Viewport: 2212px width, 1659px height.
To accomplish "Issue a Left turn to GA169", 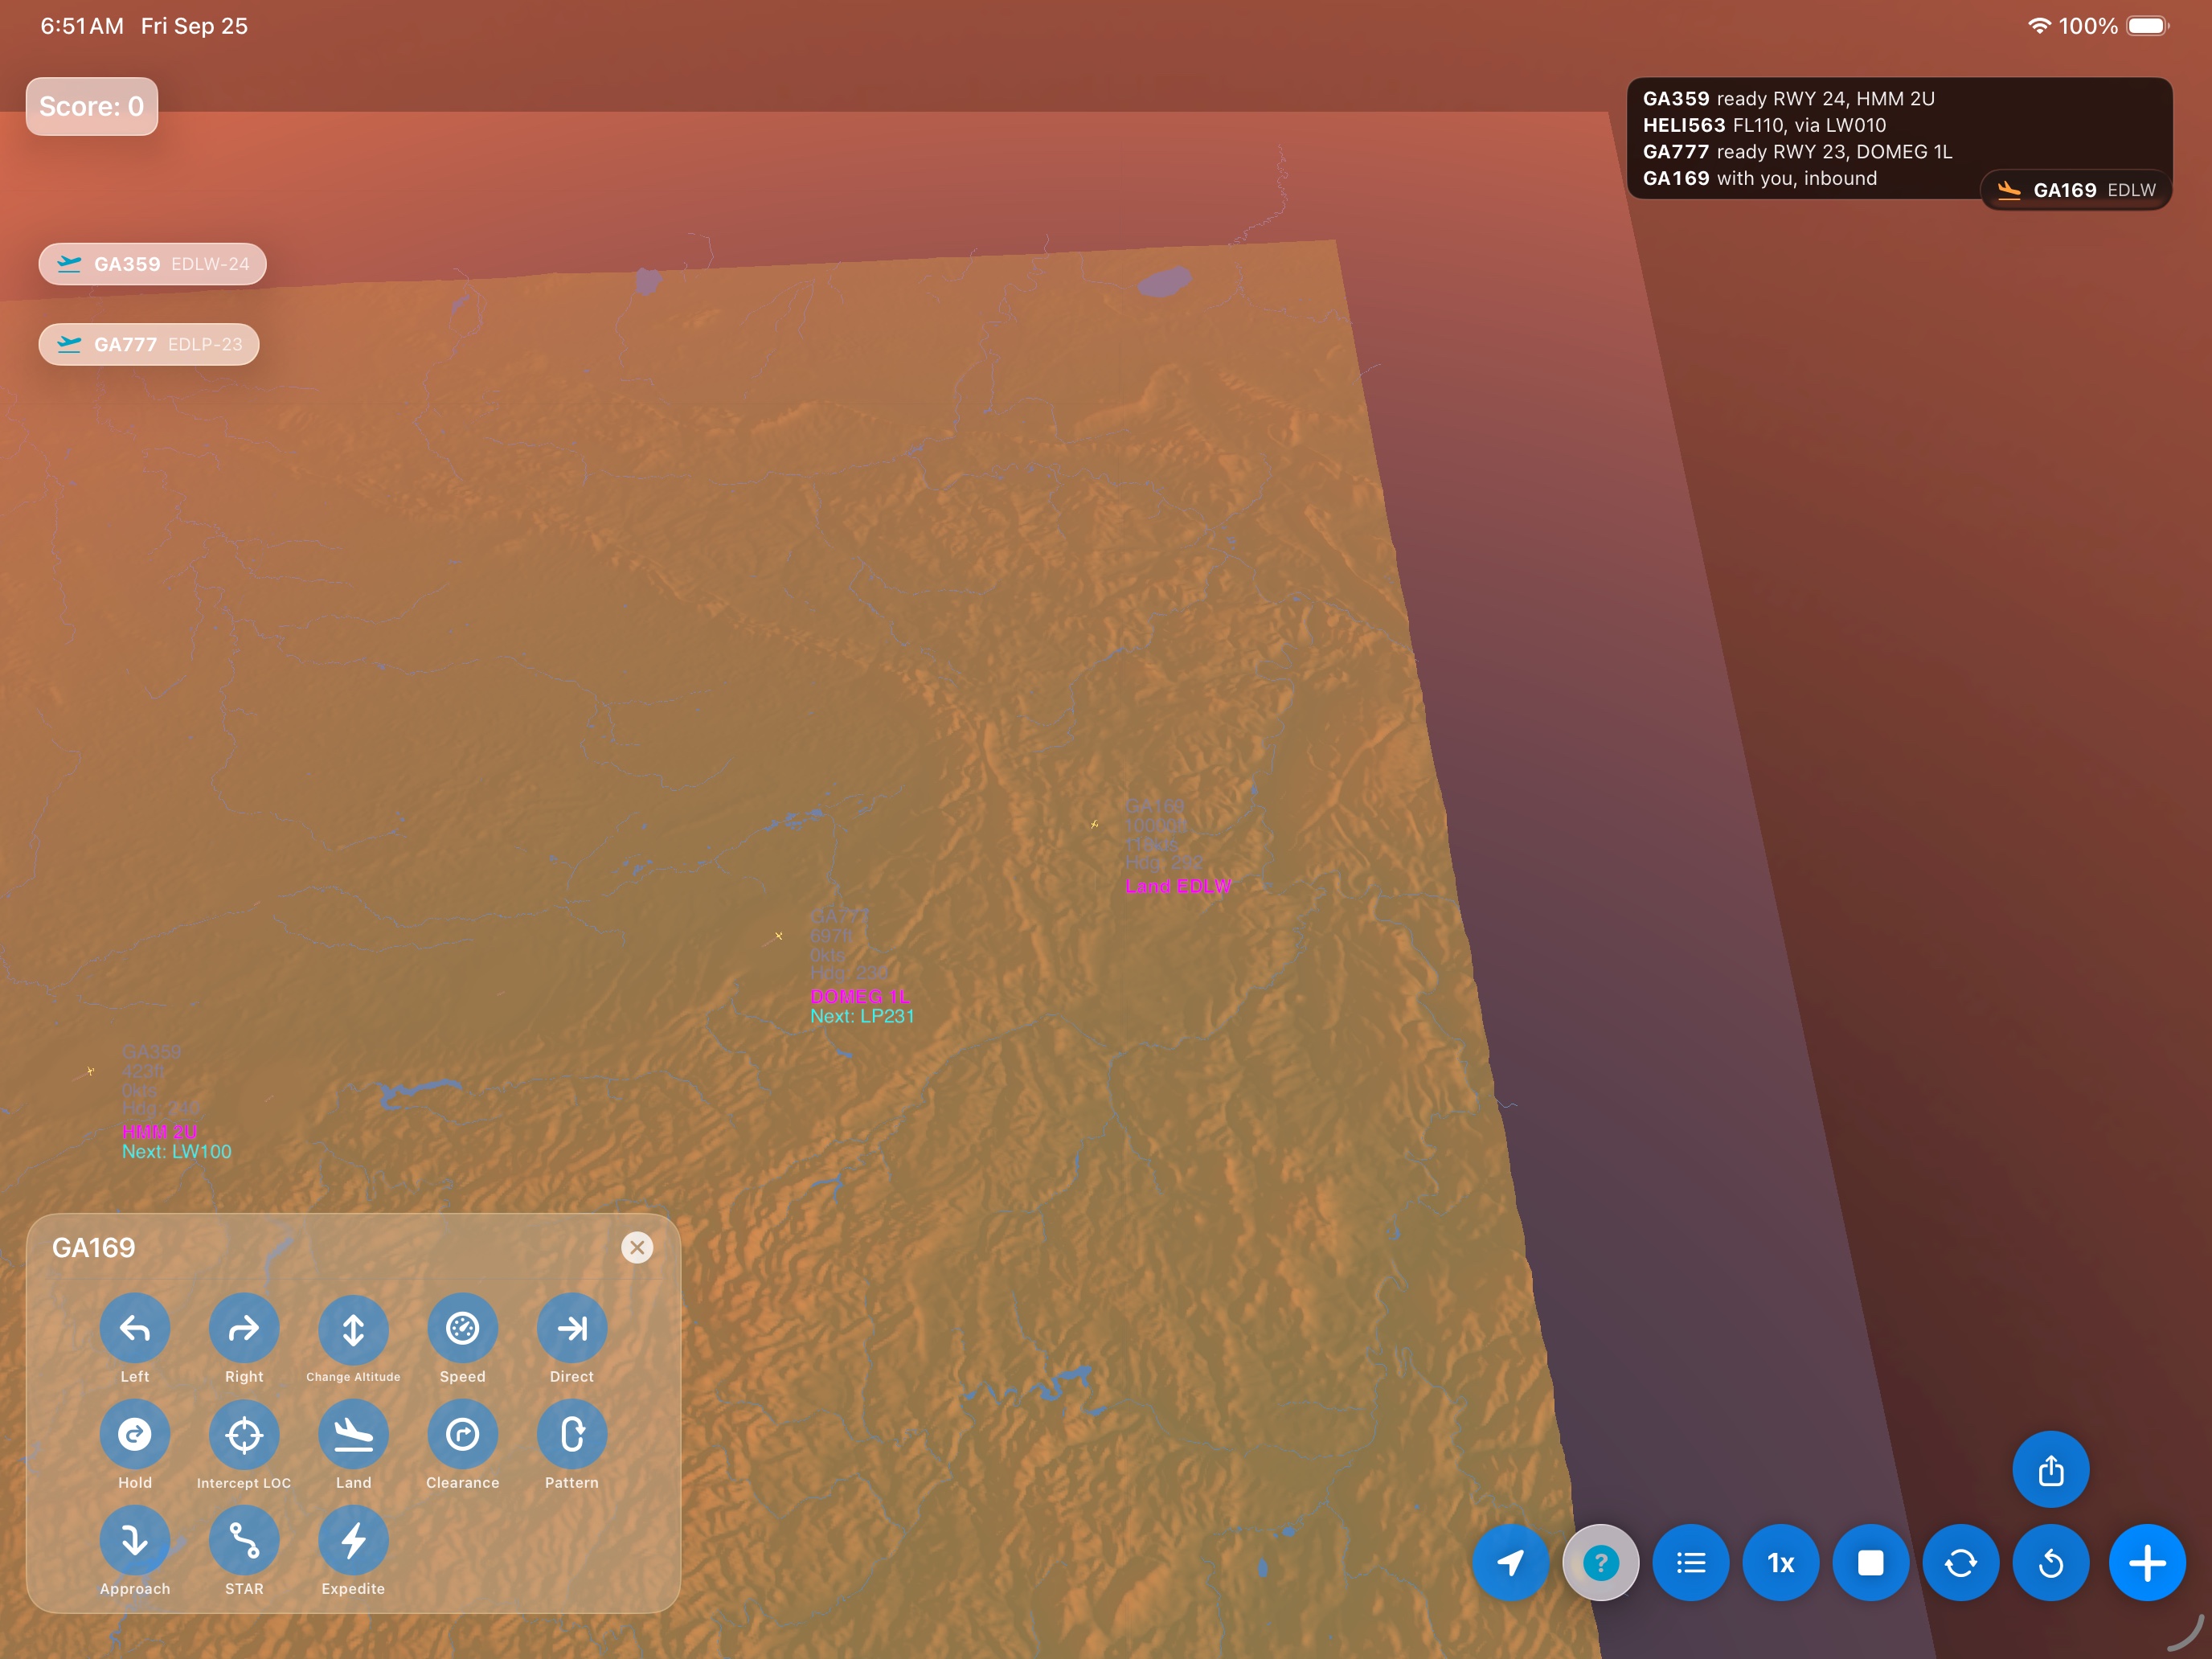I will (x=135, y=1329).
